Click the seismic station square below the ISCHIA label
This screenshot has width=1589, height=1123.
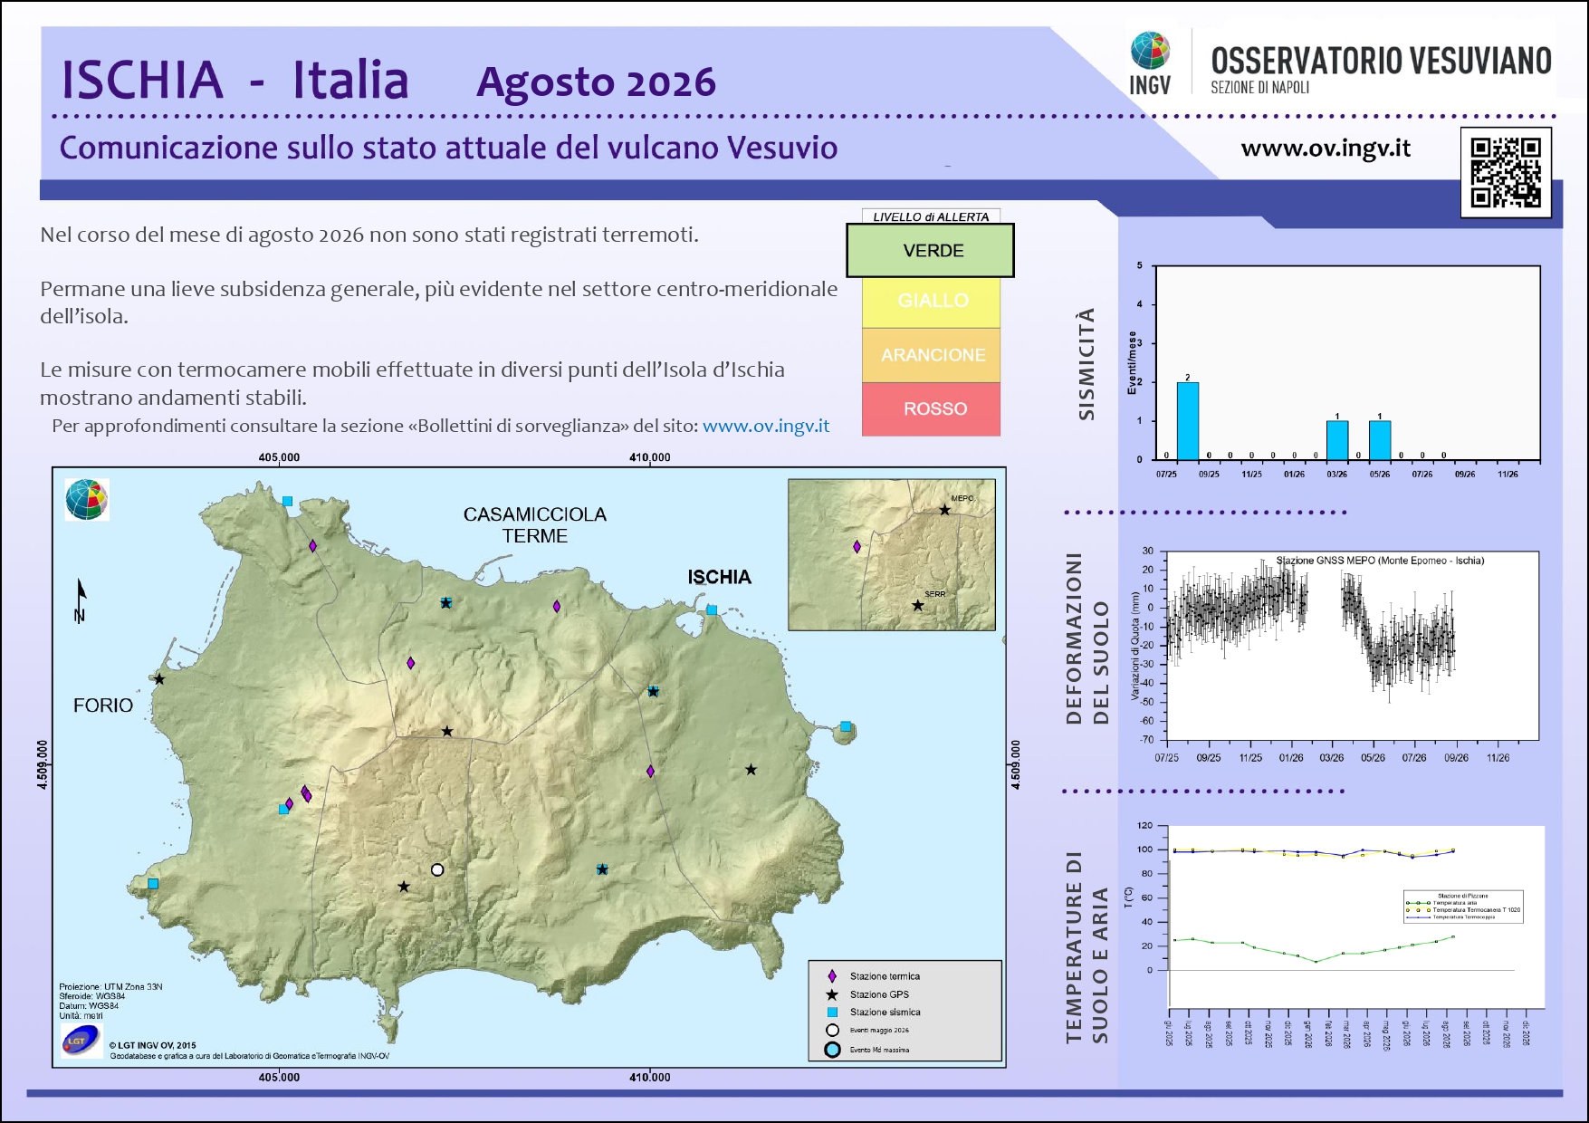[712, 609]
